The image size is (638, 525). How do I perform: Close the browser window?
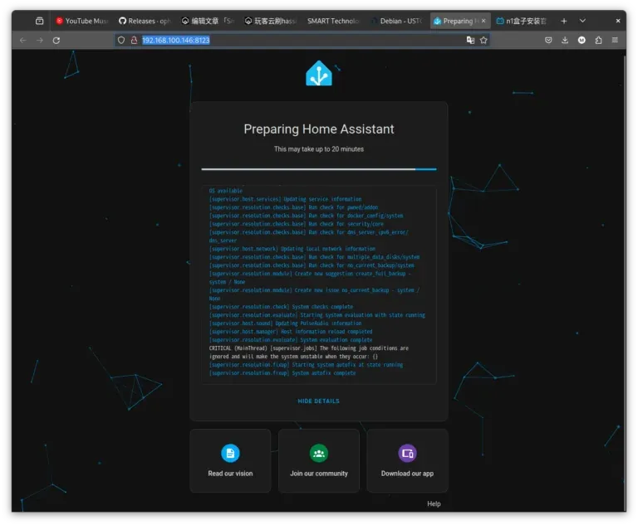618,21
